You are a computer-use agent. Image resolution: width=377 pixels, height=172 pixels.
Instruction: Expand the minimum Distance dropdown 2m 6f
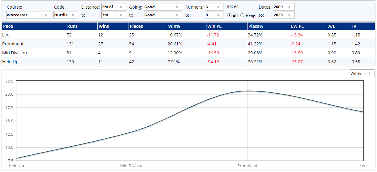pyautogui.click(x=113, y=7)
